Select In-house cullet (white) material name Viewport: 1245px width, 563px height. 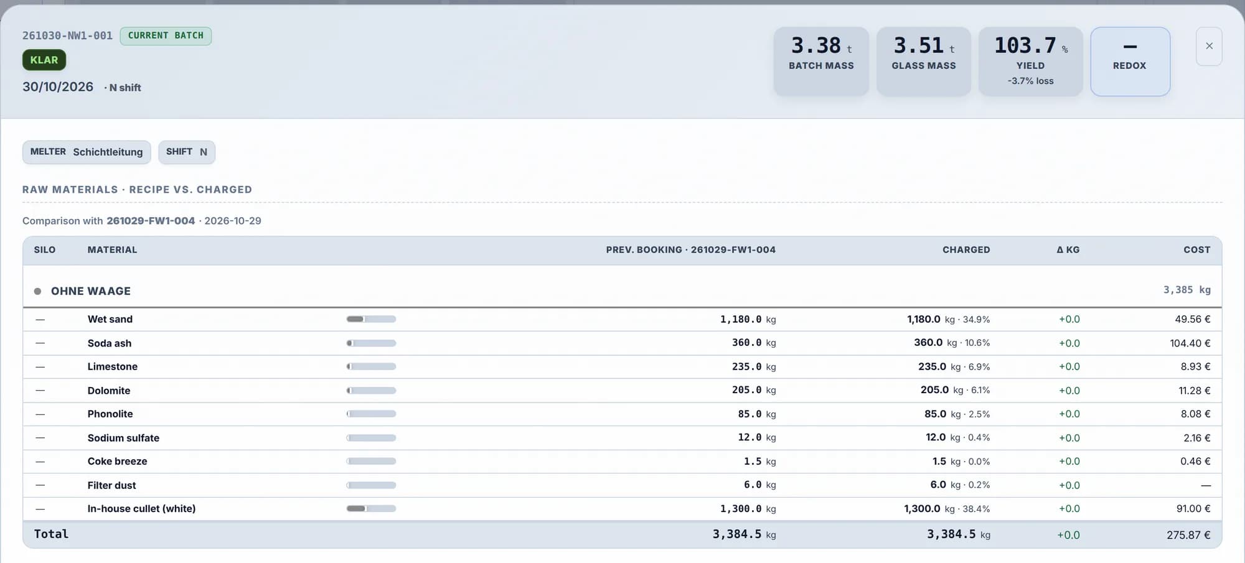tap(141, 509)
